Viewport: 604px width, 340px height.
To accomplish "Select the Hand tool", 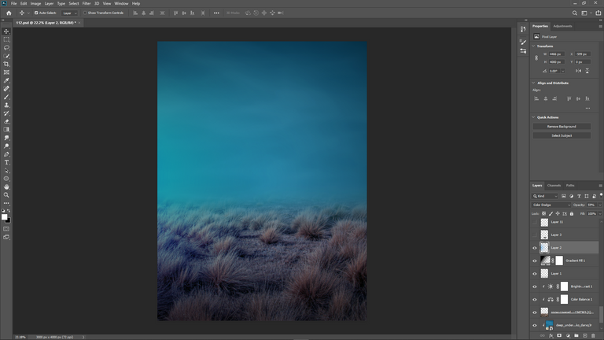I will [x=6, y=187].
